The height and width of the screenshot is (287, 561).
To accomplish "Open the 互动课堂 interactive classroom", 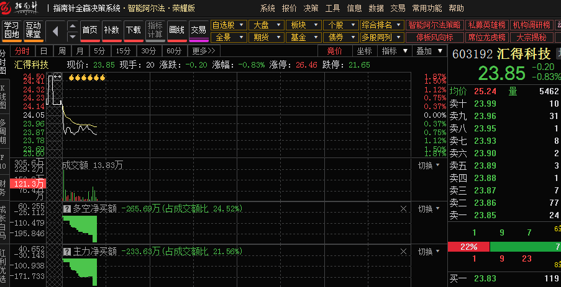I will click(x=34, y=30).
